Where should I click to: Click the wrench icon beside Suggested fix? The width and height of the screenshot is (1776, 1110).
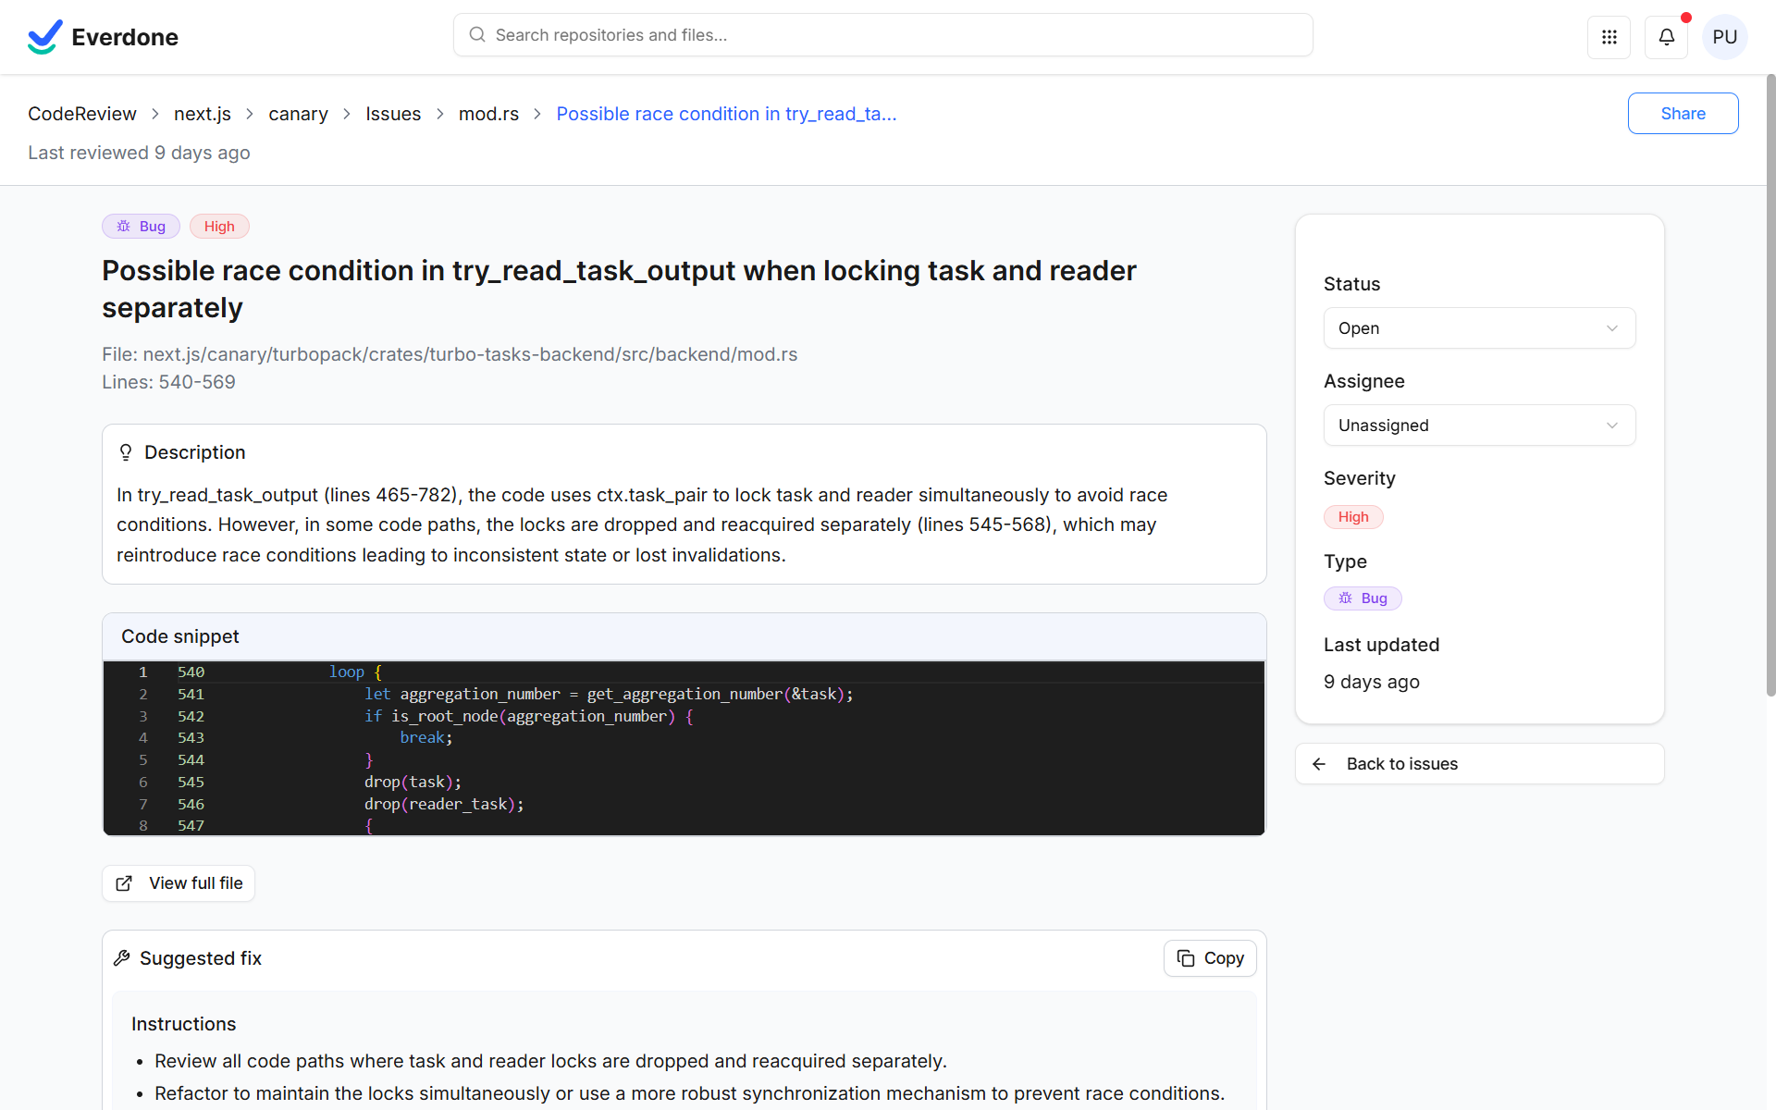coord(122,958)
